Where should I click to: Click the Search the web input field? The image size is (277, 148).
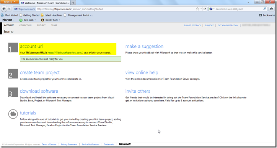pyautogui.click(x=239, y=9)
